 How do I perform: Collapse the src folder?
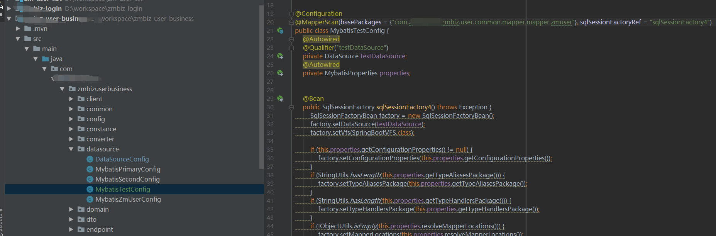pos(18,39)
